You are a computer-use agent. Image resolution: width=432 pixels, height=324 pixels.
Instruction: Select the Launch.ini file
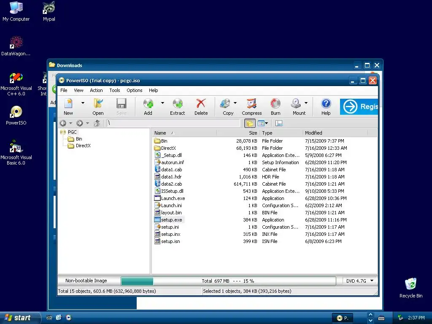[171, 205]
